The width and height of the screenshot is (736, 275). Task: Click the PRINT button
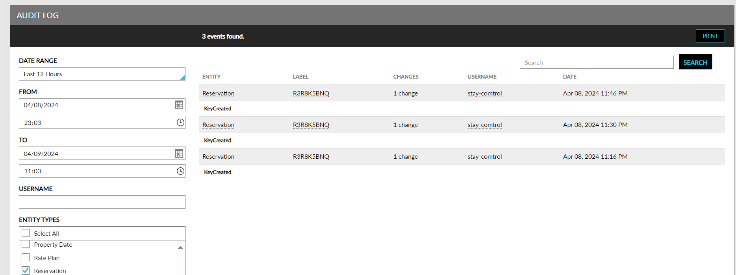click(x=710, y=36)
